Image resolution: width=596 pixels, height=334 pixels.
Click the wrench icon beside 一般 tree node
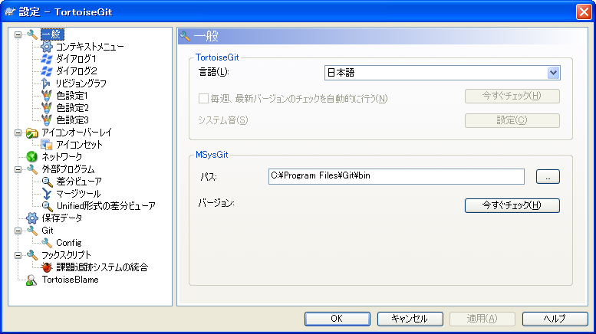click(32, 34)
